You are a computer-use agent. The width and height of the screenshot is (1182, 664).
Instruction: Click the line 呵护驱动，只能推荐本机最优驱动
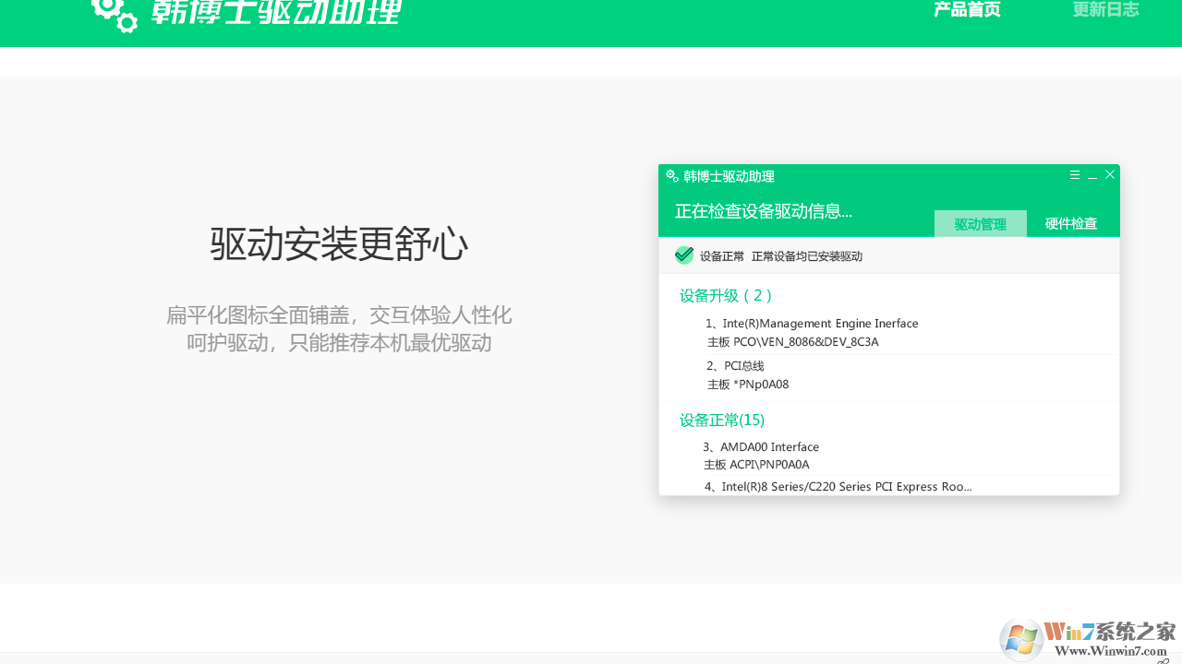(339, 343)
